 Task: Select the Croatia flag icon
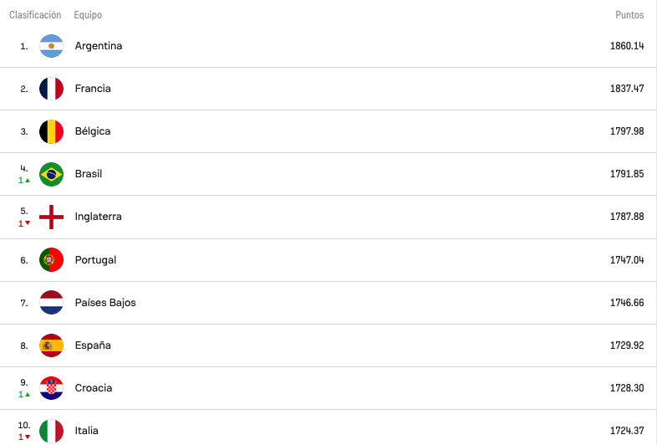51,388
